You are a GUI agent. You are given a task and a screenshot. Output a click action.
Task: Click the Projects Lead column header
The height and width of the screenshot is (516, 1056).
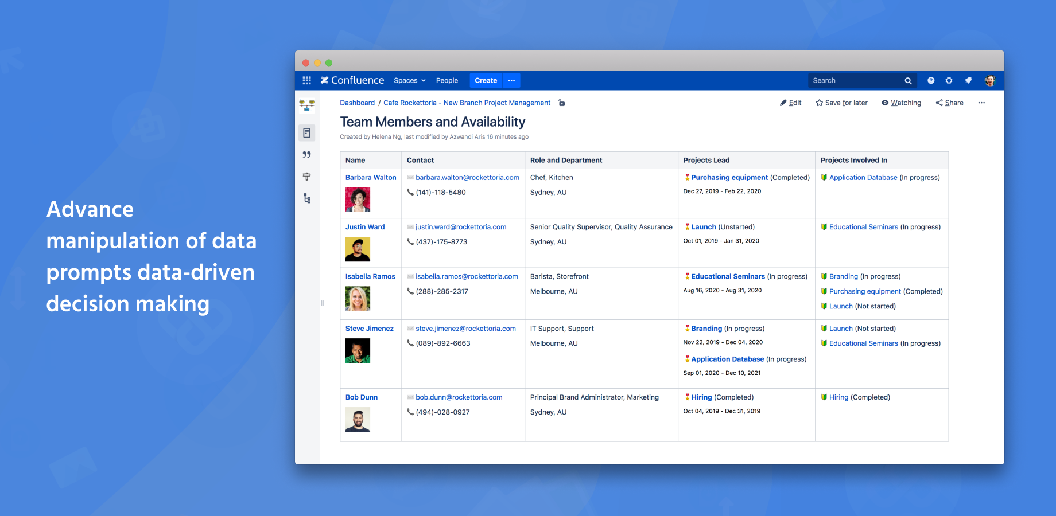click(746, 161)
